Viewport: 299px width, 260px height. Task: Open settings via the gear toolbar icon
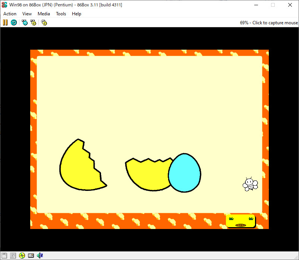tap(44, 22)
